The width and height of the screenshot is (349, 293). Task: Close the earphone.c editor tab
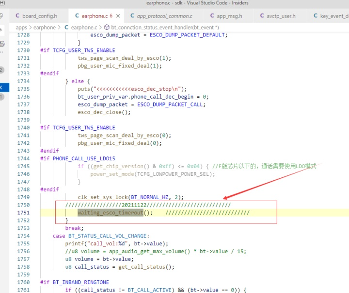coord(118,16)
